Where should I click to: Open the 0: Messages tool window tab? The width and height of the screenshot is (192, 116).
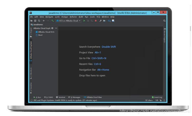[x=74, y=97]
